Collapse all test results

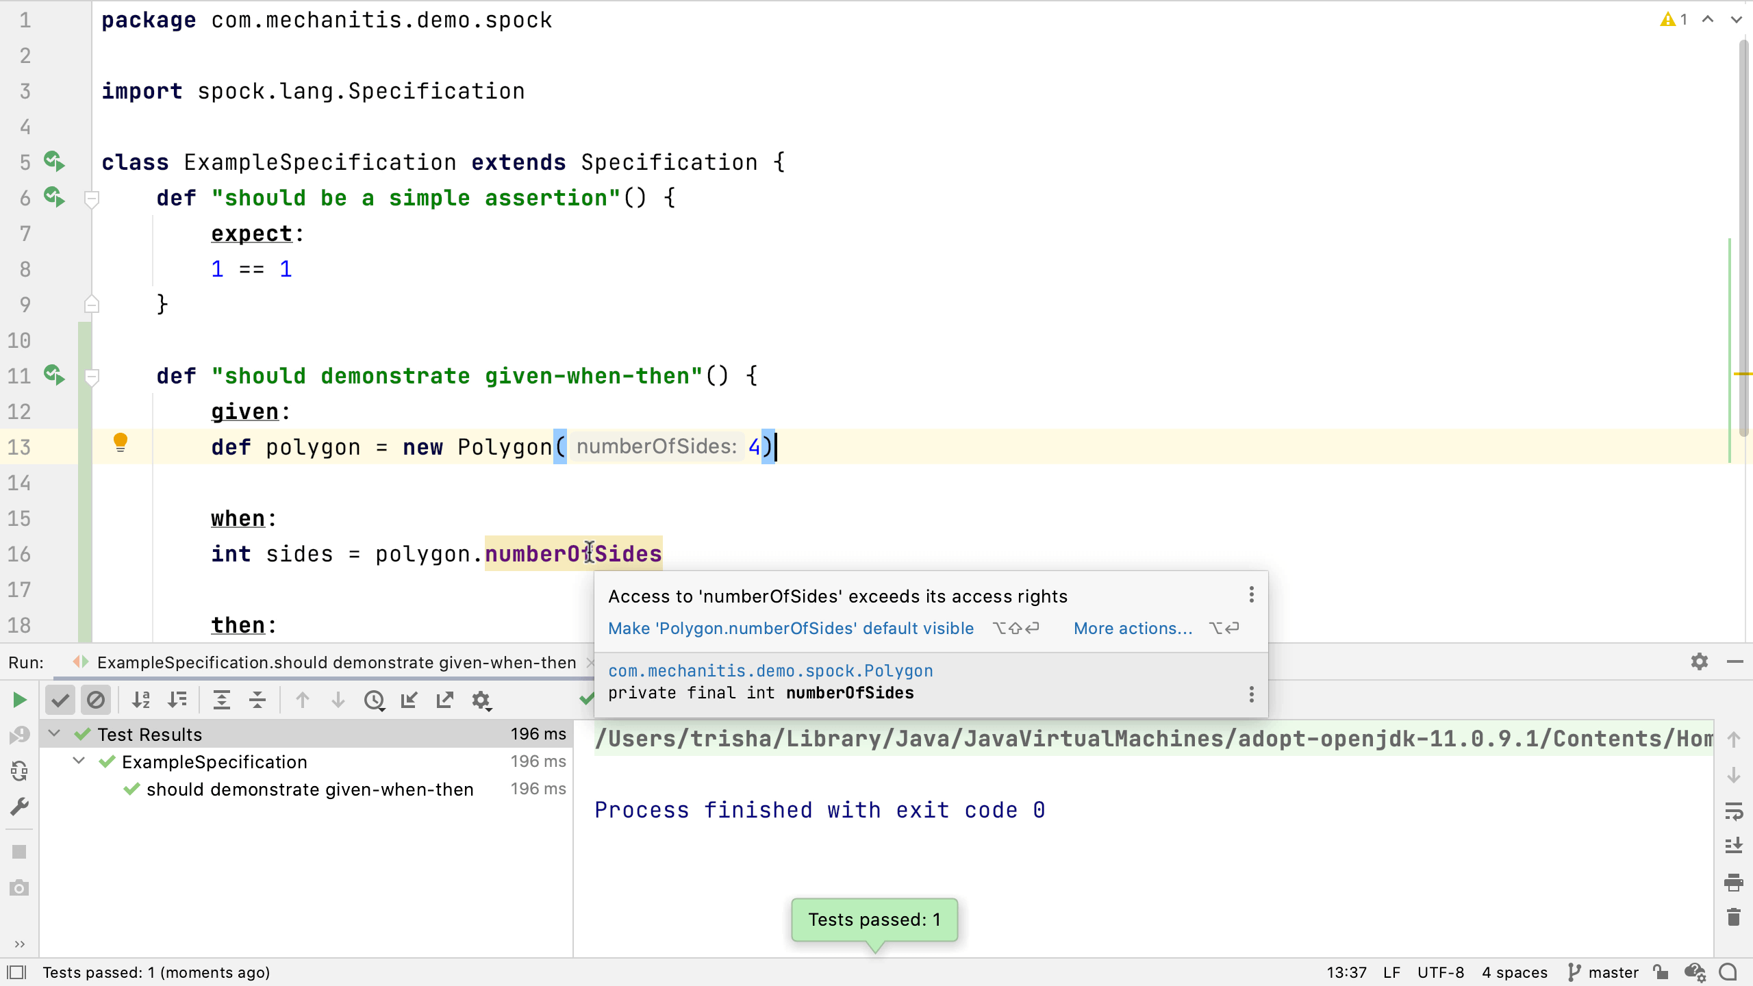(x=257, y=700)
